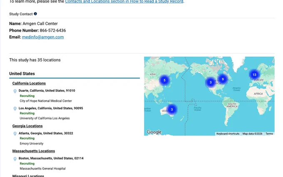
Task: Click the map pin icon beside Duarte, California
Action: 15,91
